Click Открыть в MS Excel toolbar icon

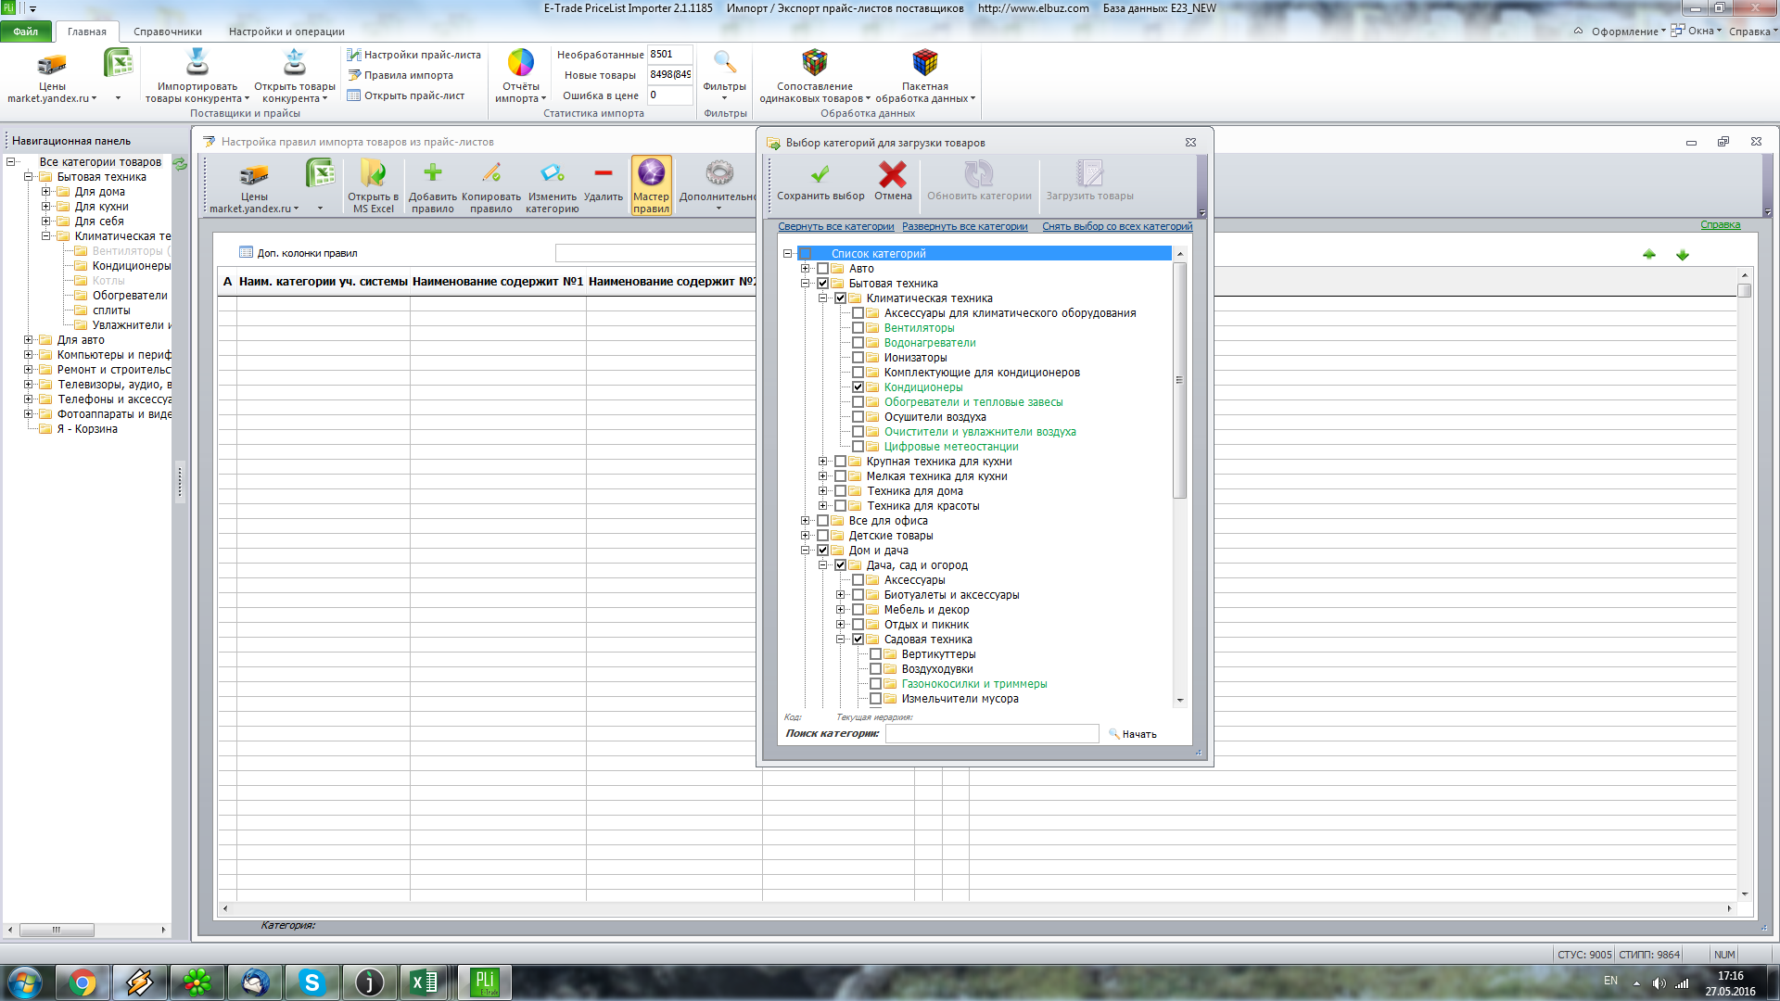point(373,173)
